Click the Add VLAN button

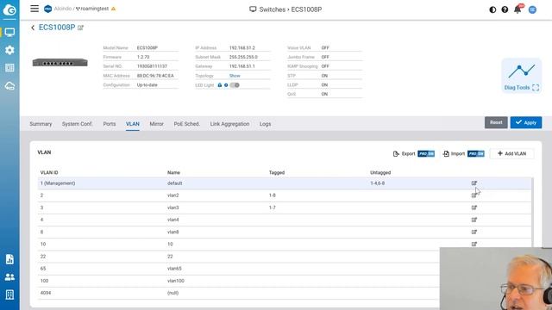511,153
